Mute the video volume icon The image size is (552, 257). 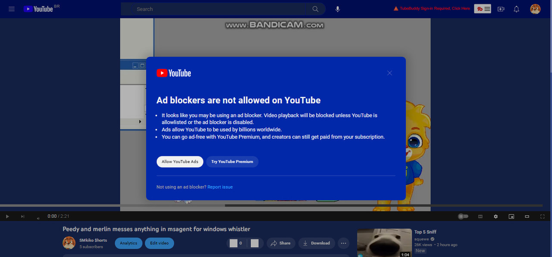click(x=38, y=217)
